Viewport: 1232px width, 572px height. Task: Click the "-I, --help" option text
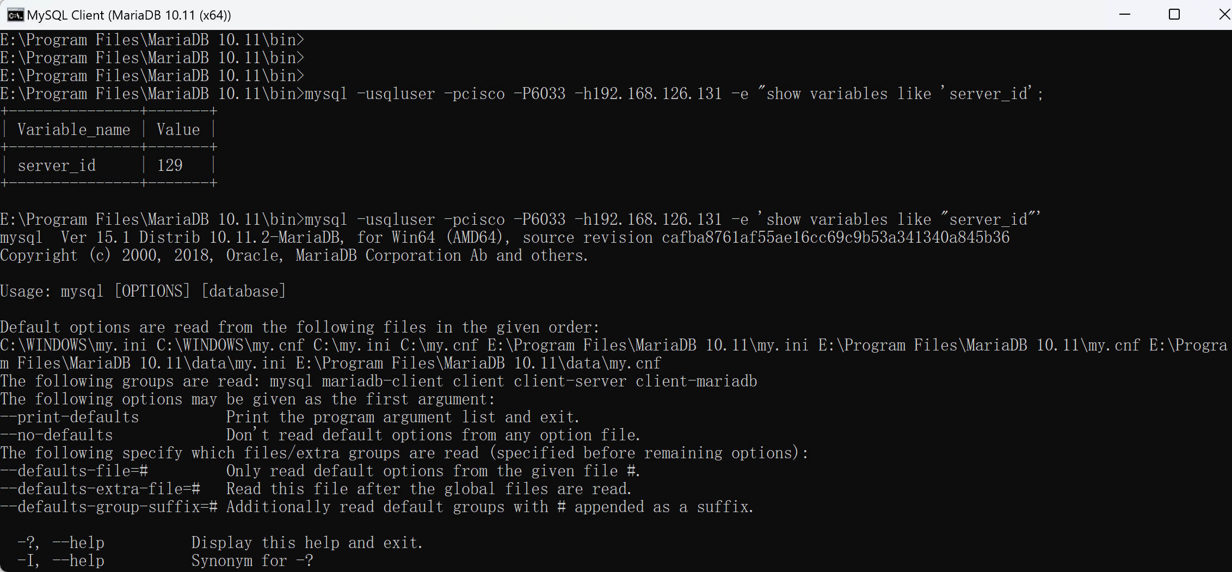pyautogui.click(x=60, y=561)
